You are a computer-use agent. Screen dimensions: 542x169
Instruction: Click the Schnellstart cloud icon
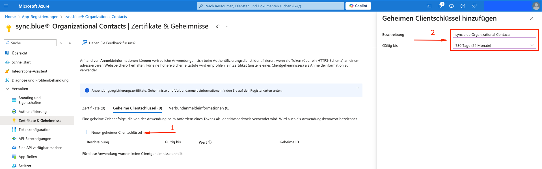point(7,62)
